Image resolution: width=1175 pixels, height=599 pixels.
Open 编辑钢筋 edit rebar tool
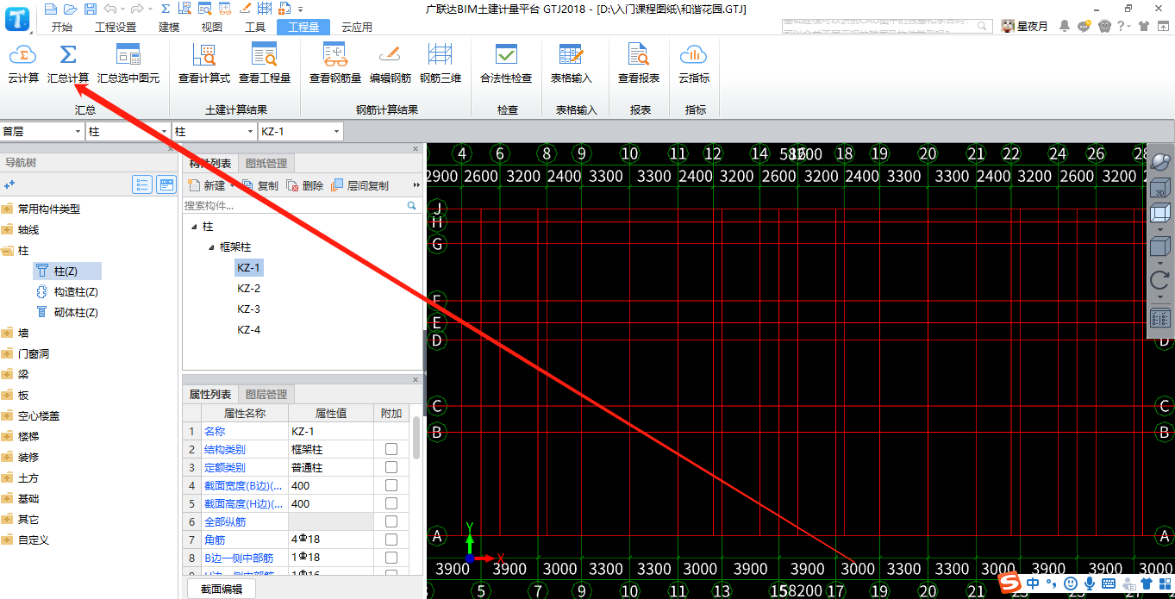coord(391,65)
